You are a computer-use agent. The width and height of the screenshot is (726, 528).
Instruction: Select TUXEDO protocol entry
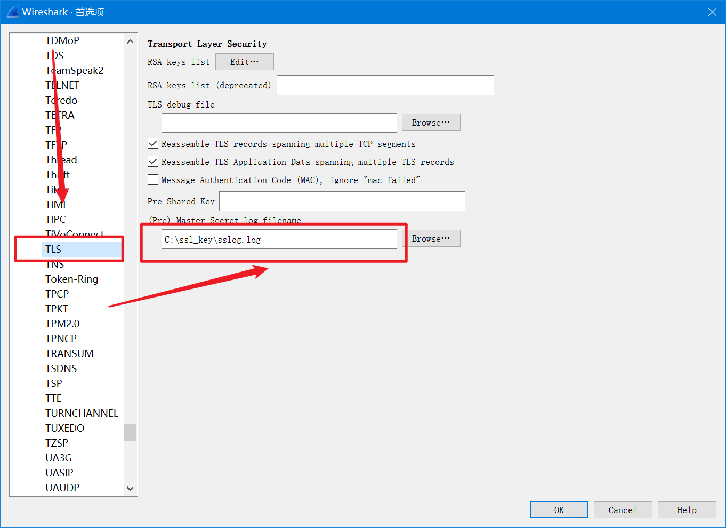pos(65,428)
